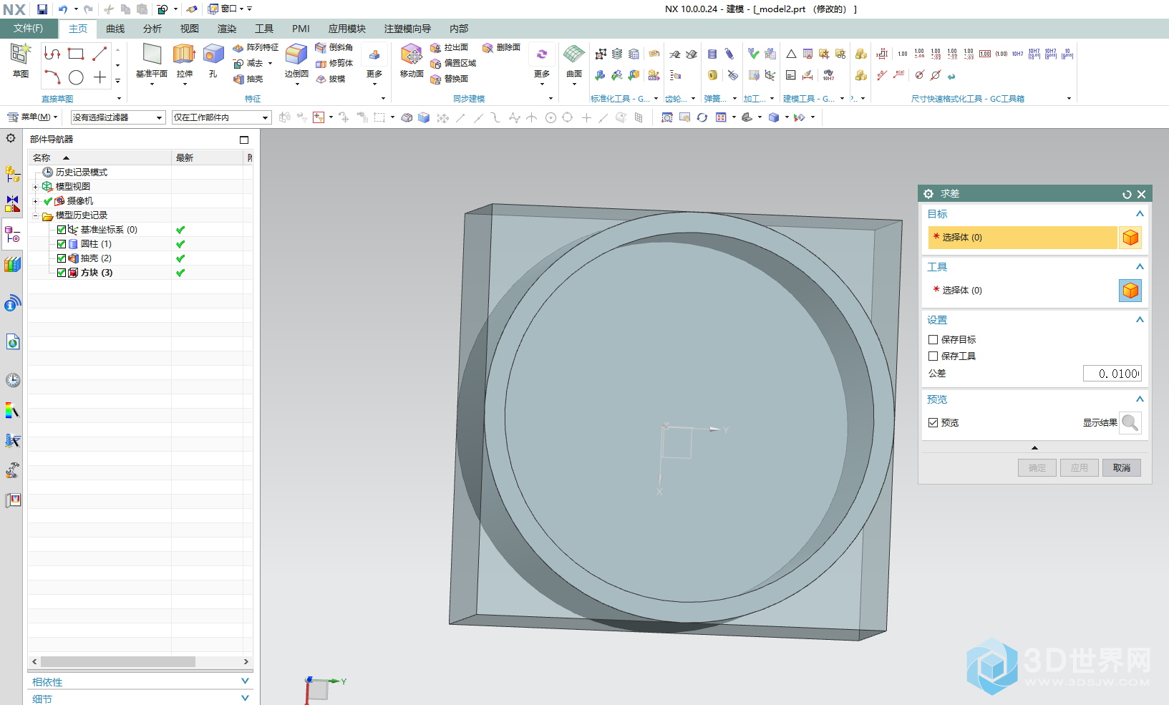Click the target body select cube icon

click(x=1130, y=238)
